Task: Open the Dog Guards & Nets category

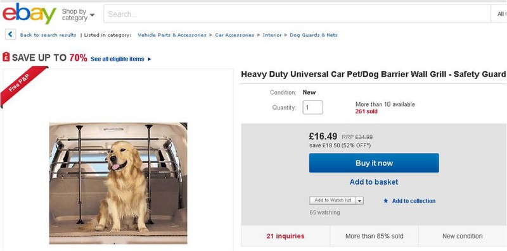Action: 314,35
